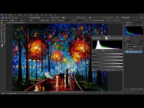Open the Ebene menu
Image resolution: width=144 pixels, height=108 pixels.
point(25,15)
